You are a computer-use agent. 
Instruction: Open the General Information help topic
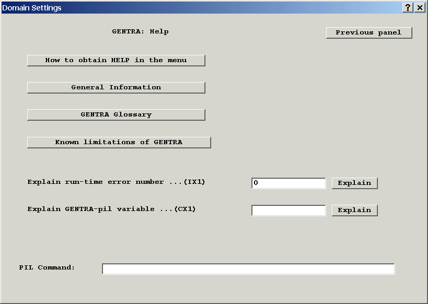(116, 87)
